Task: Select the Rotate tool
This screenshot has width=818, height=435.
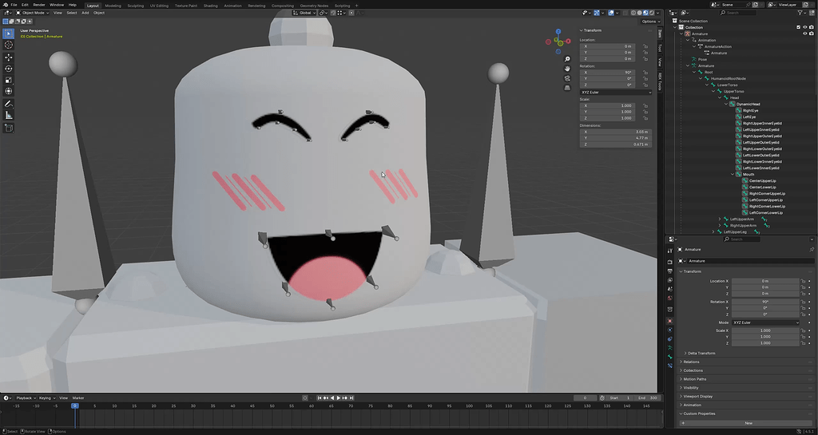Action: [8, 69]
